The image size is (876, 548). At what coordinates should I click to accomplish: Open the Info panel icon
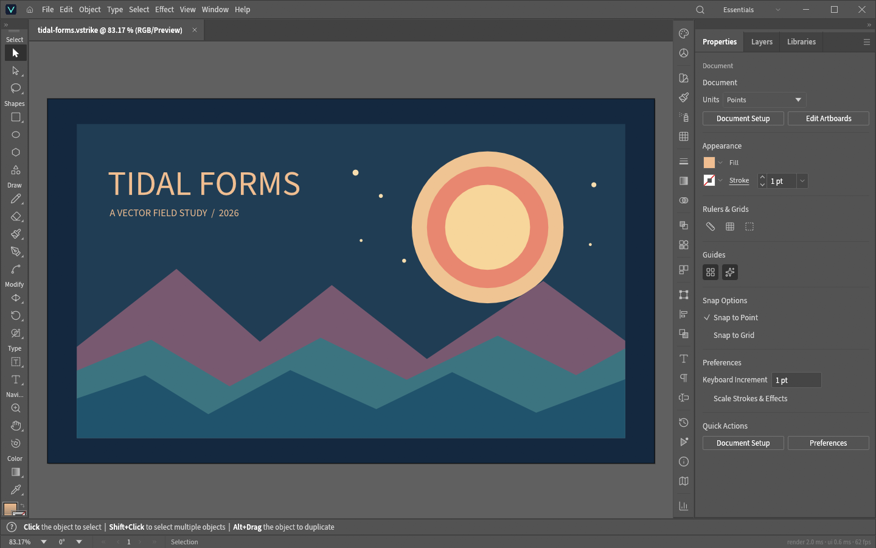[x=684, y=462]
